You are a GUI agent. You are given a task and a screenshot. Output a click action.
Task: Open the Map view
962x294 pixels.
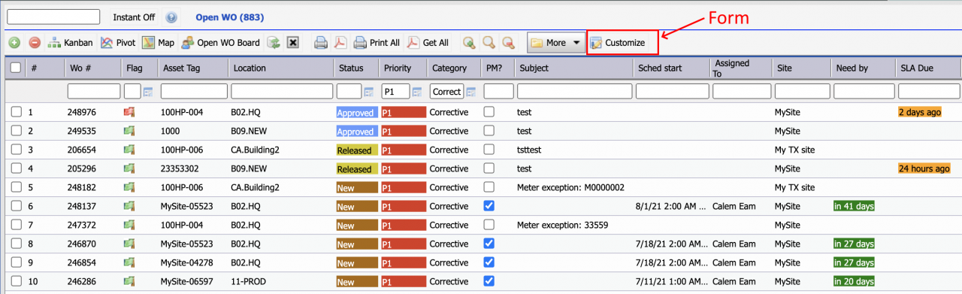158,43
